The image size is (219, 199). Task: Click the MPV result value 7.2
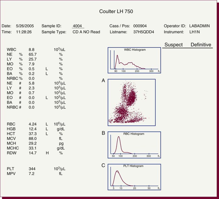pos(33,174)
